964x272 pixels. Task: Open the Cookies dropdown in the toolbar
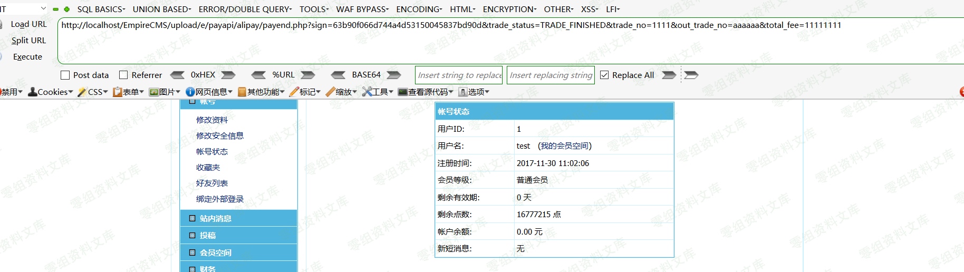(x=51, y=92)
